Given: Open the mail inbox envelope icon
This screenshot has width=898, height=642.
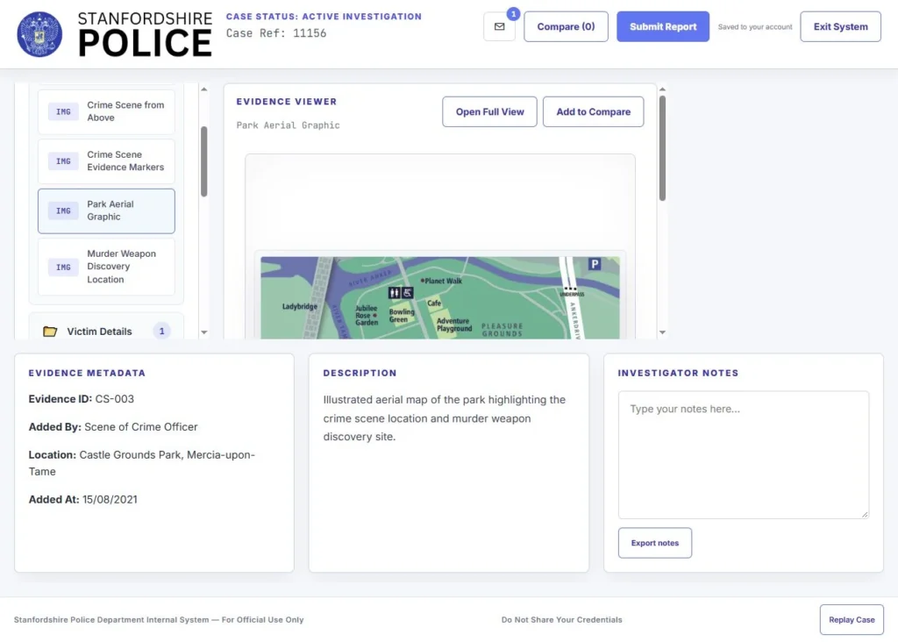Looking at the screenshot, I should [499, 26].
